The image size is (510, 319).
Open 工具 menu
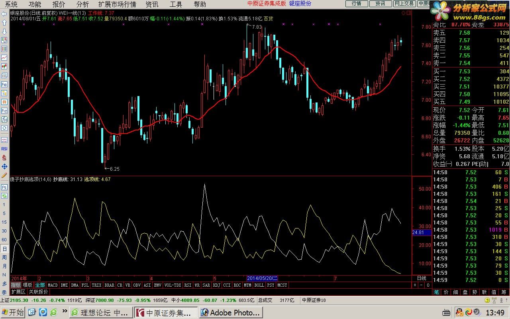[x=176, y=4]
